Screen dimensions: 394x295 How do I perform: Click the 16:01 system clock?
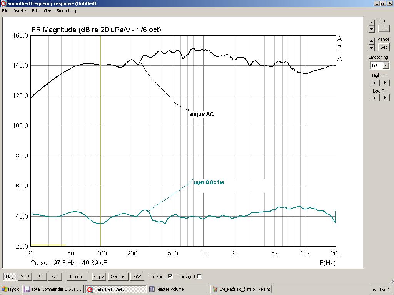click(x=384, y=290)
